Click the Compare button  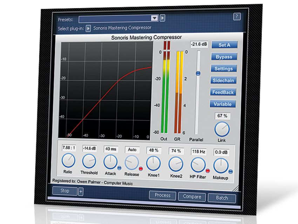[192, 197]
